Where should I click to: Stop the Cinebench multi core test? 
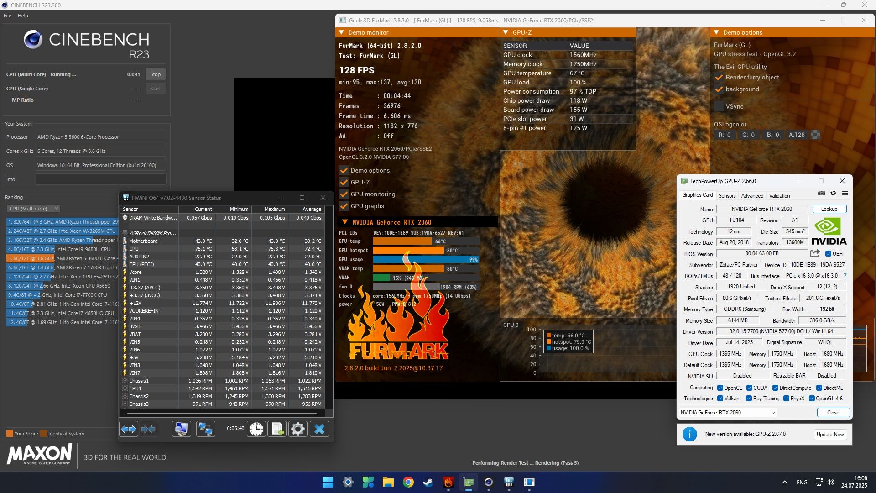coord(156,74)
